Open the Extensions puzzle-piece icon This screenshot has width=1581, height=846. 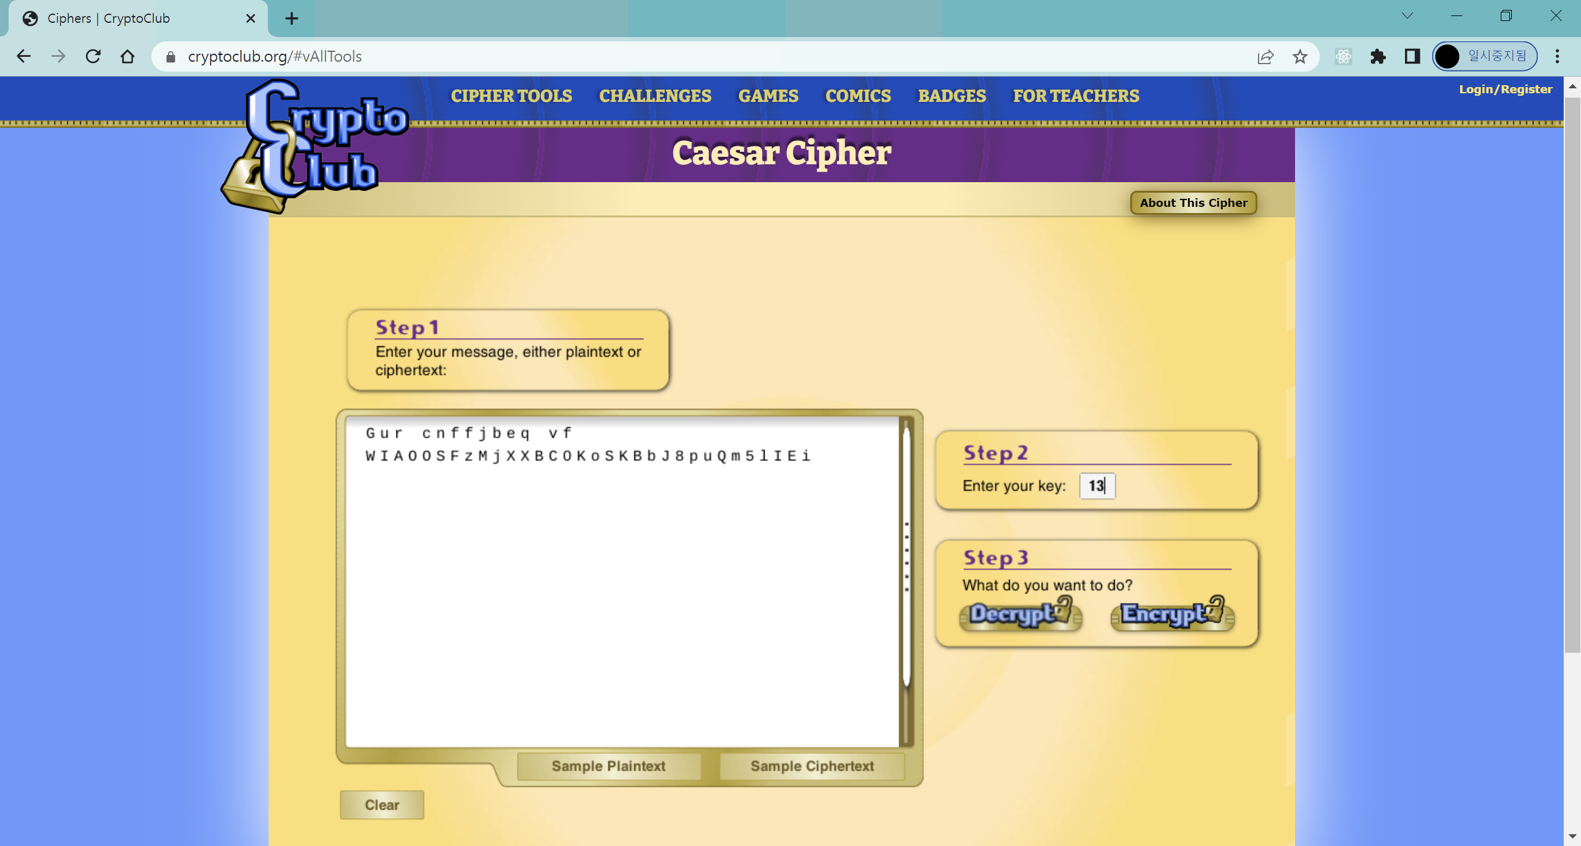pyautogui.click(x=1378, y=56)
